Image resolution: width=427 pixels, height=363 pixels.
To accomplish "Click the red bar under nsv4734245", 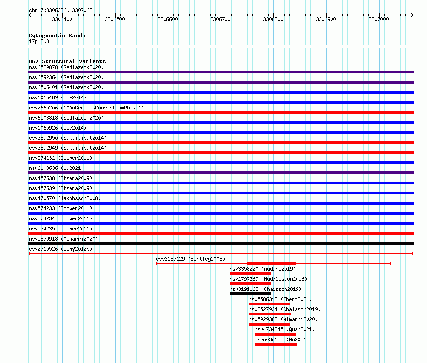I will (275, 334).
